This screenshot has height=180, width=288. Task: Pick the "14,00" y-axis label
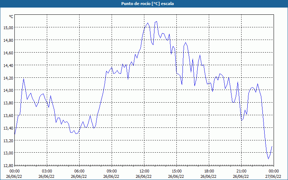pos(8,90)
